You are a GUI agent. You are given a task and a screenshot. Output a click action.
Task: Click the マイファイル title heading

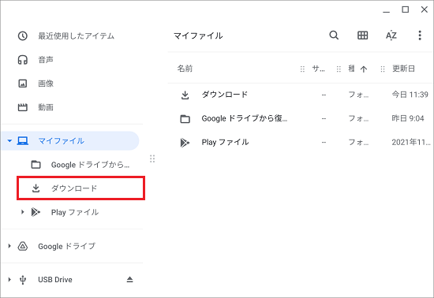pyautogui.click(x=198, y=35)
